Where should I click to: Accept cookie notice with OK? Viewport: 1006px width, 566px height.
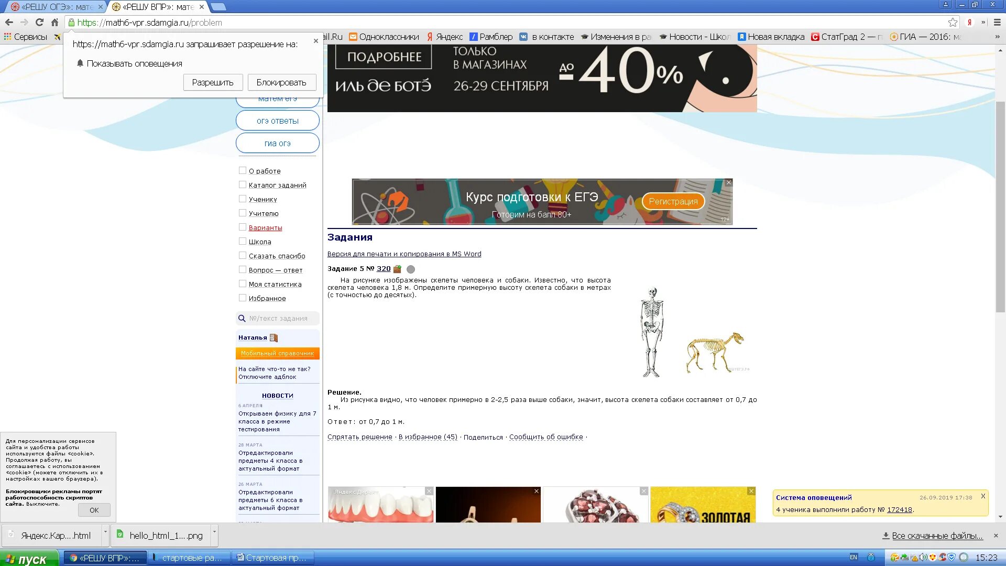pos(94,510)
